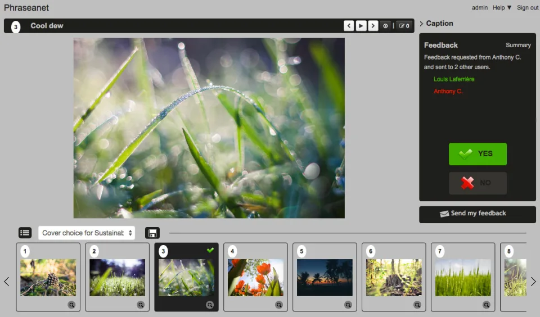Image resolution: width=540 pixels, height=317 pixels.
Task: Select the palm sunset thumbnail 5
Action: point(325,278)
